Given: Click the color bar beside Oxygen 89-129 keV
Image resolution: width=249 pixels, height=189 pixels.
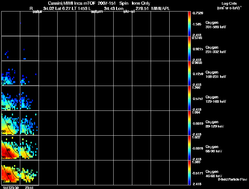Looking at the screenshot, I should click(x=189, y=123).
